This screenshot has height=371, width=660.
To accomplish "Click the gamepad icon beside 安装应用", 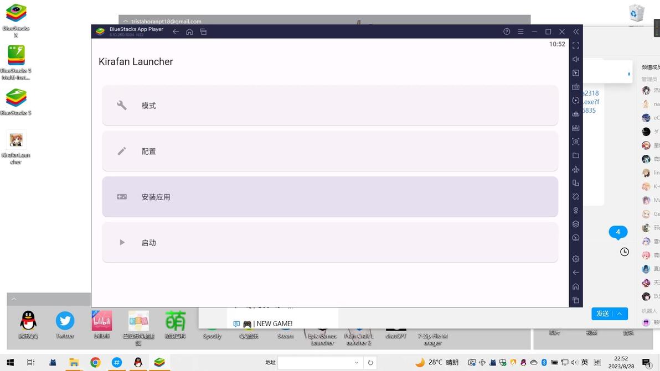I will [122, 197].
